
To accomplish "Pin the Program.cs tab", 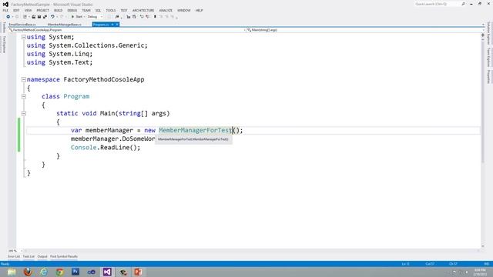I will (x=112, y=25).
